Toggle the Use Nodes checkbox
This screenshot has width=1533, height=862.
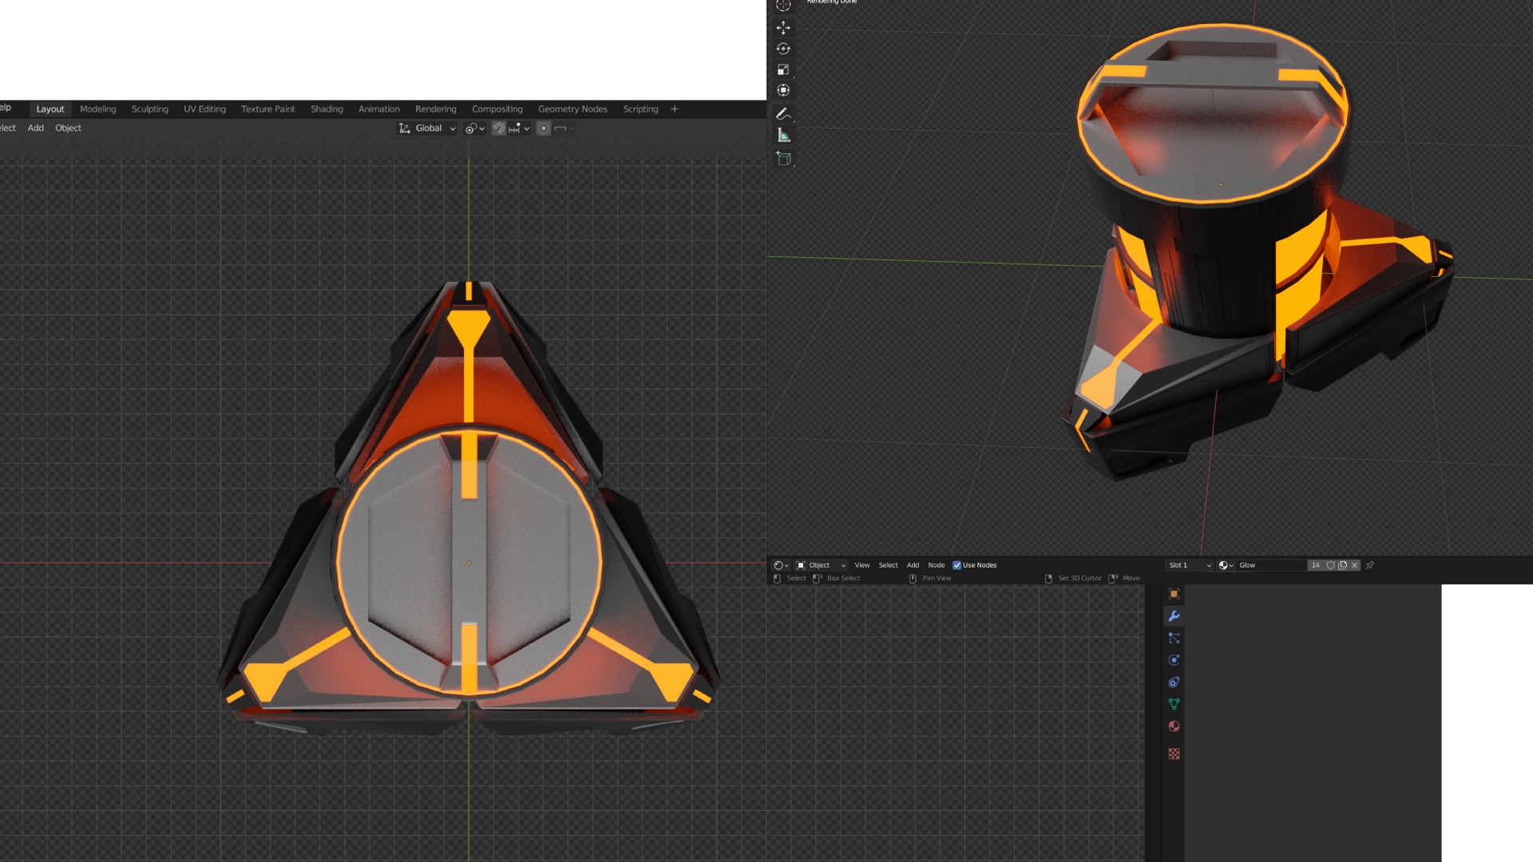tap(957, 565)
